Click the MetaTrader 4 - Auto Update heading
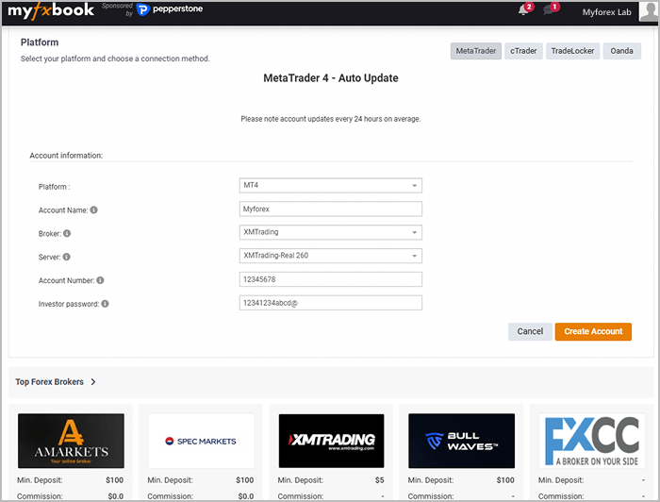This screenshot has width=660, height=502. [x=331, y=78]
